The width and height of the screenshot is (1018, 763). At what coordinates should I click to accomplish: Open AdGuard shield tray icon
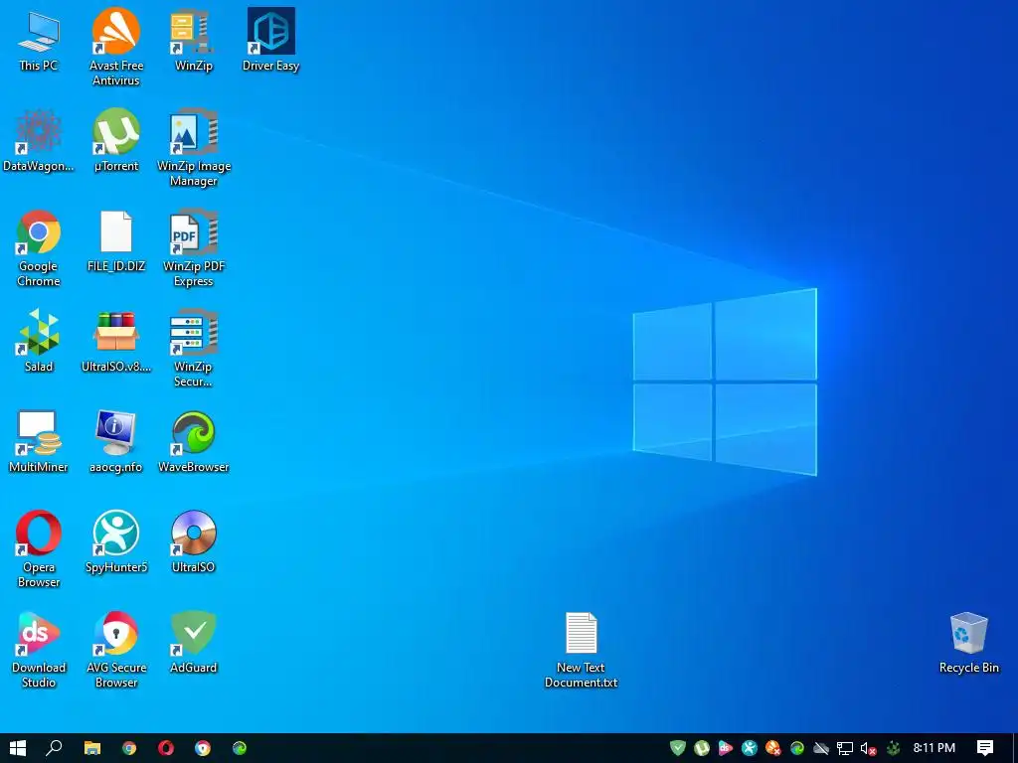678,748
